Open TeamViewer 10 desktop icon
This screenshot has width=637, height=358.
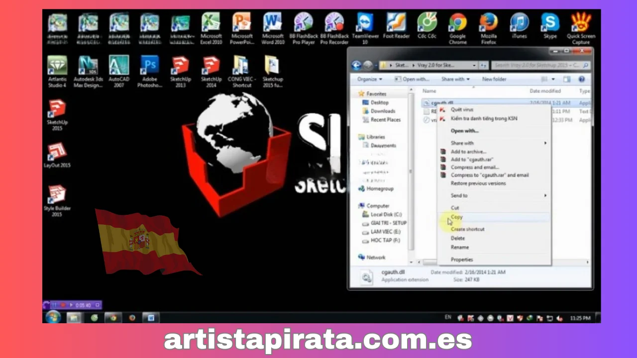point(365,29)
